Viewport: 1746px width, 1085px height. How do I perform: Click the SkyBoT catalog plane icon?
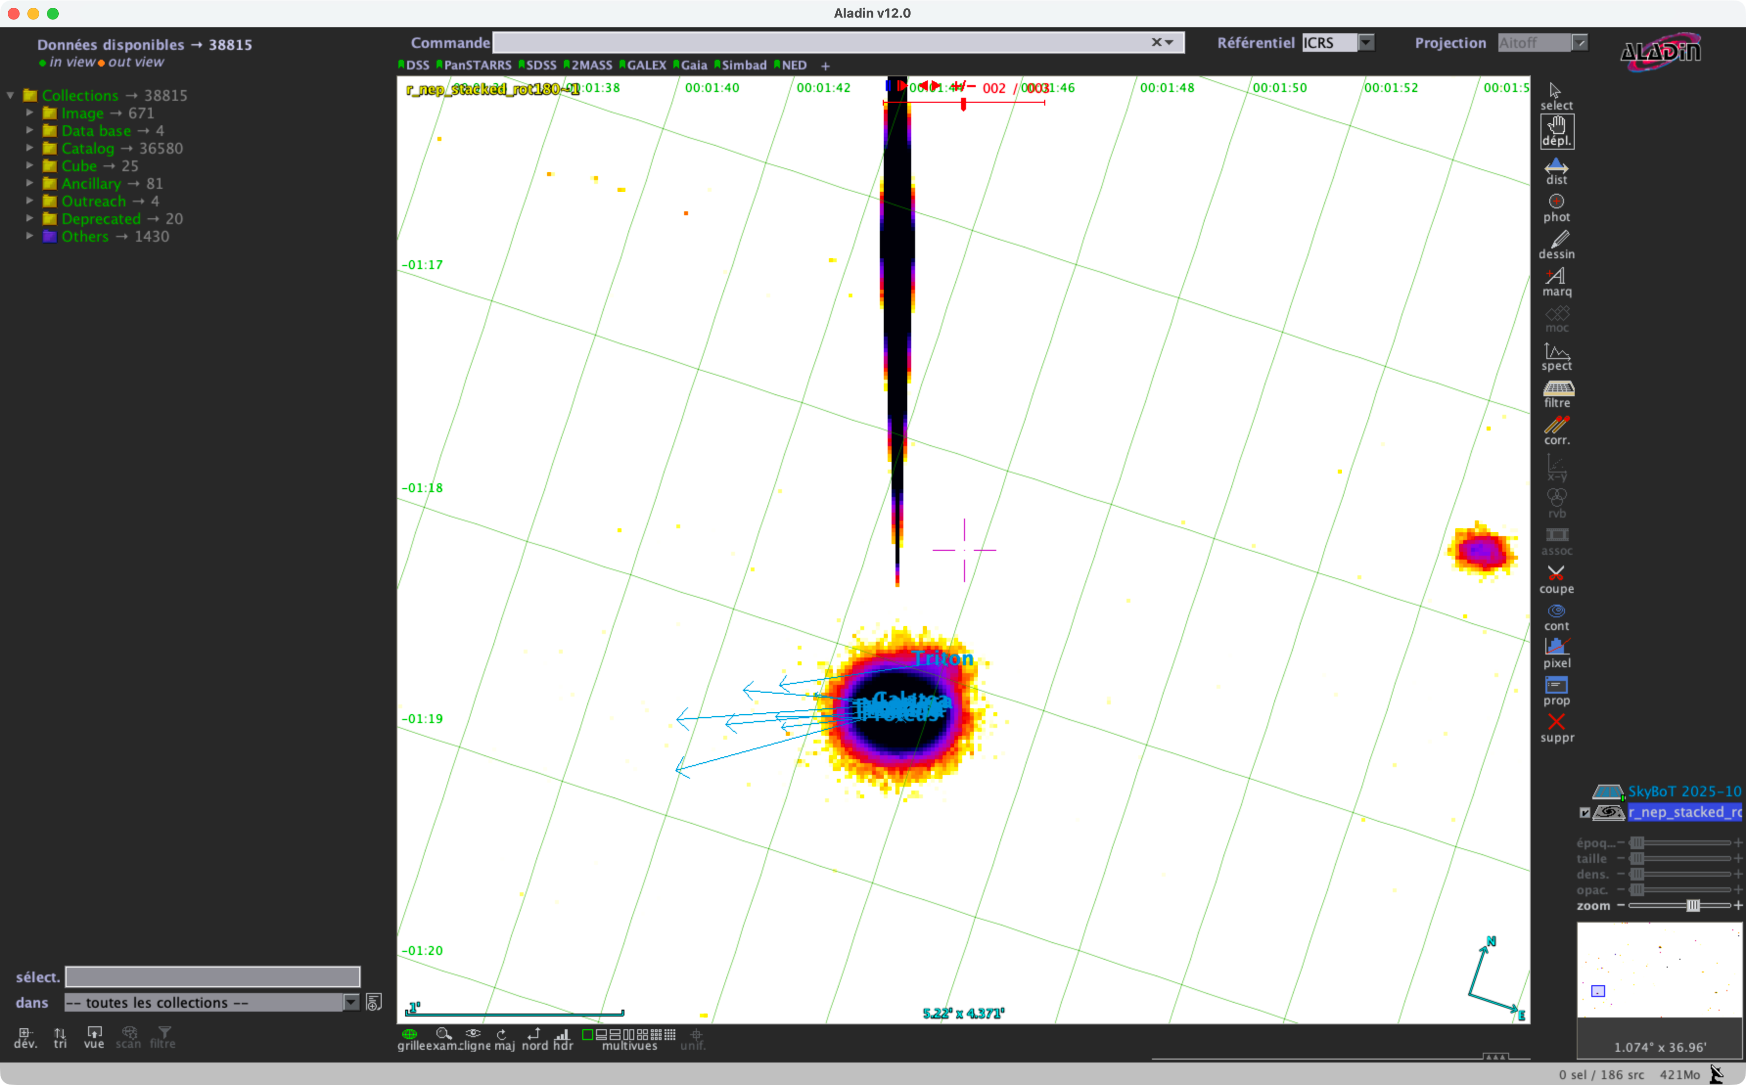click(x=1608, y=791)
